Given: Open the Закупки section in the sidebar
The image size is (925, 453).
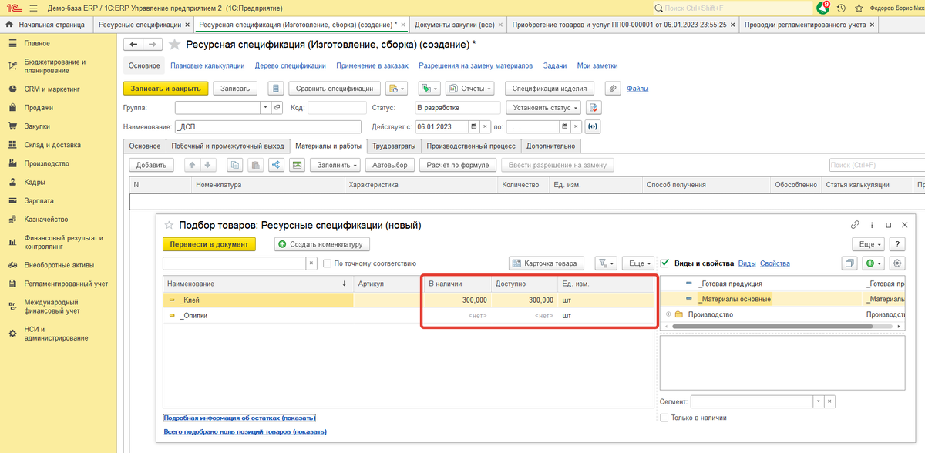Looking at the screenshot, I should pos(37,126).
